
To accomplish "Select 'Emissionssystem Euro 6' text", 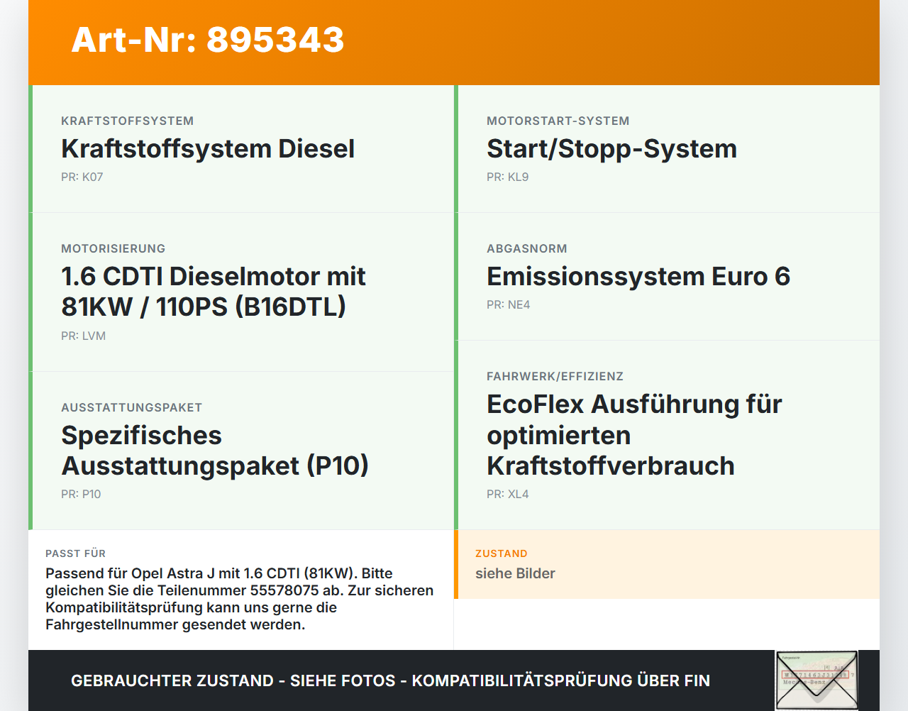I will click(638, 277).
